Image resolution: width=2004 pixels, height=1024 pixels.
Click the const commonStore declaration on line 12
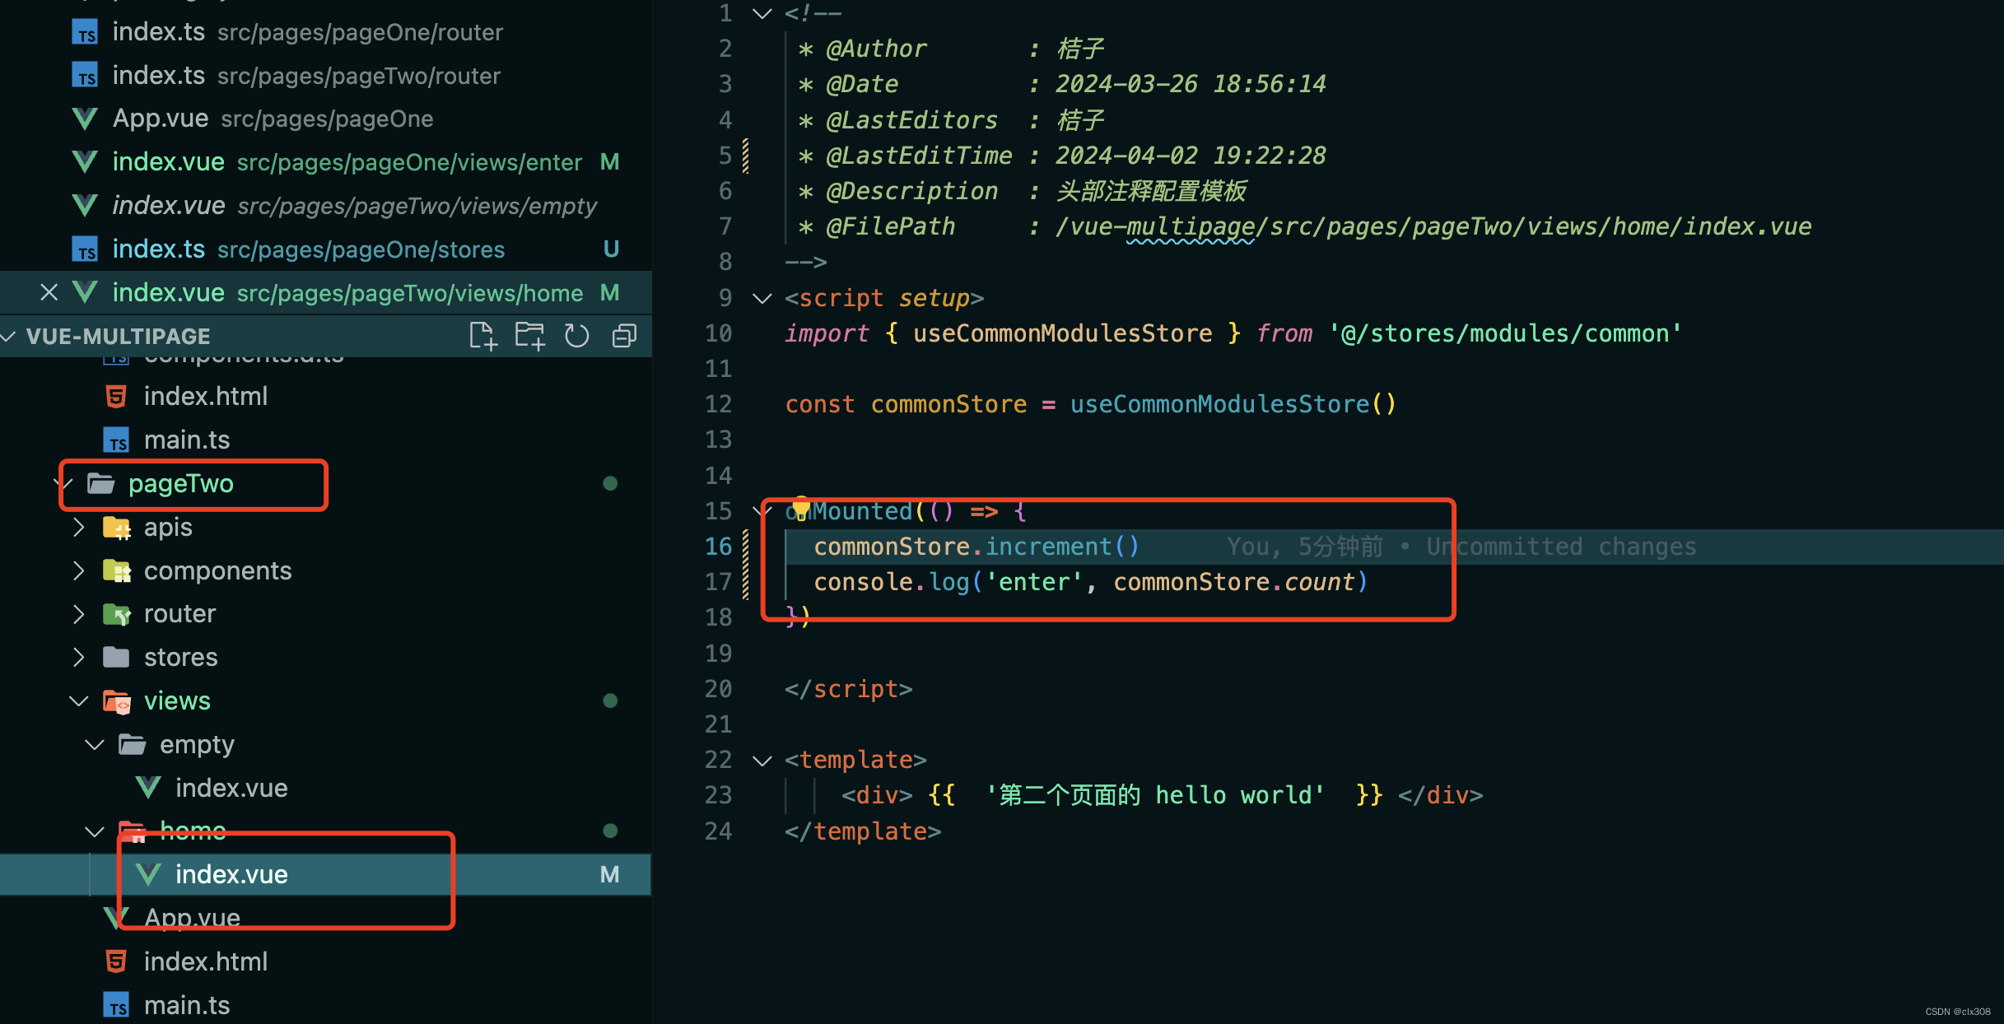[x=1090, y=404]
